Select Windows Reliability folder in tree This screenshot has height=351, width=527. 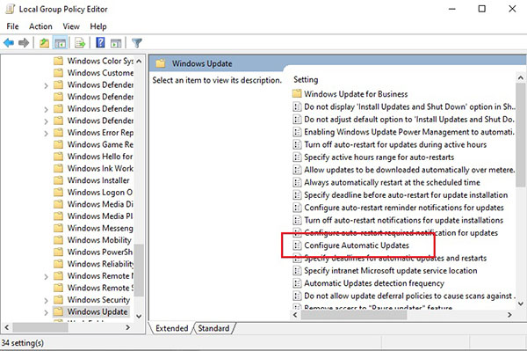pos(94,264)
